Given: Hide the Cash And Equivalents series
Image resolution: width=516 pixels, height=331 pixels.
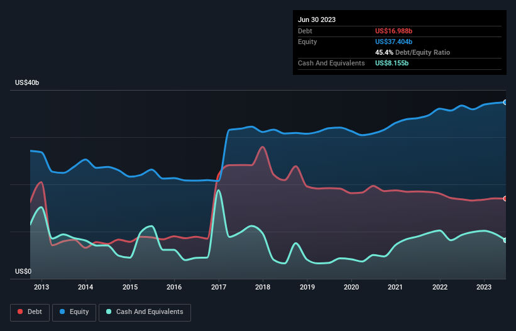Looking at the screenshot, I should click(x=145, y=311).
